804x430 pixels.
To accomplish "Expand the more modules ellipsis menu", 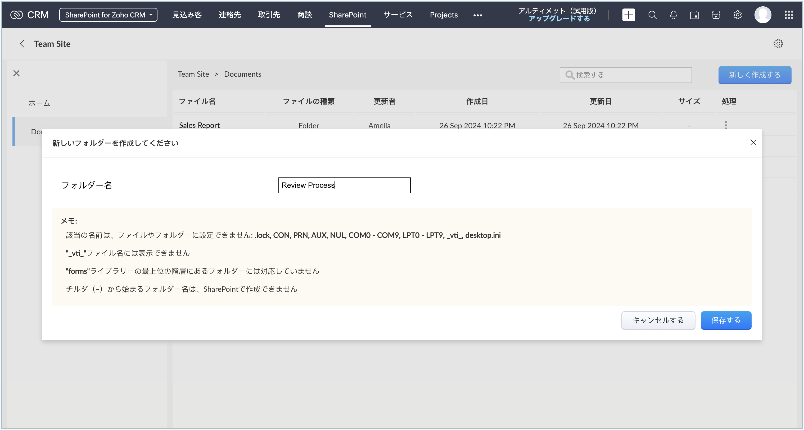I will pyautogui.click(x=477, y=15).
